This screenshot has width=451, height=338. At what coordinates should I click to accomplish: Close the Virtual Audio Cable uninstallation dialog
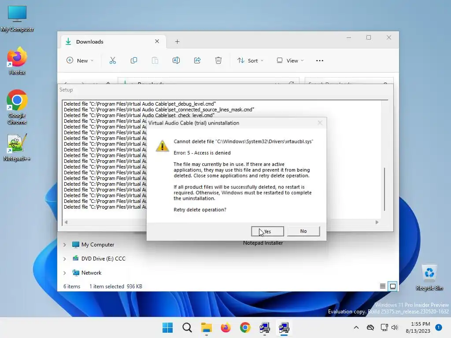pos(320,123)
